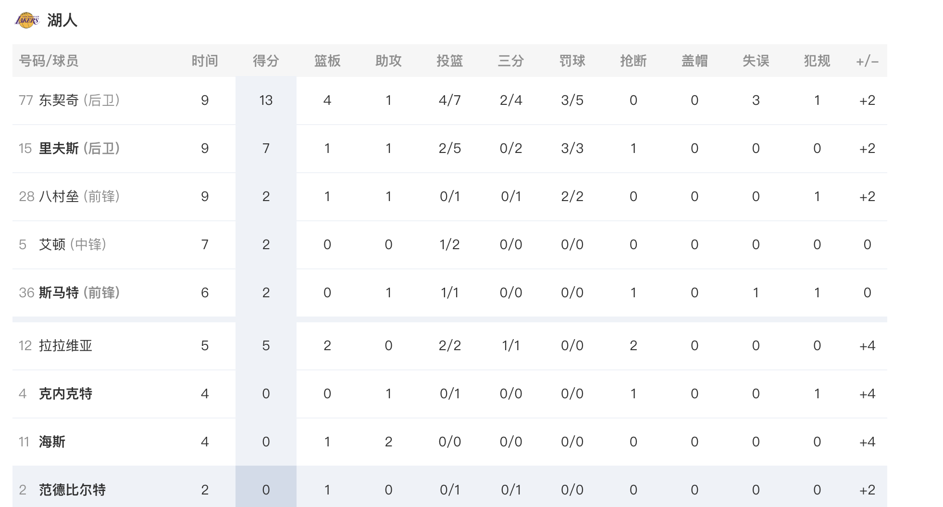Click the +/− column header

[867, 61]
